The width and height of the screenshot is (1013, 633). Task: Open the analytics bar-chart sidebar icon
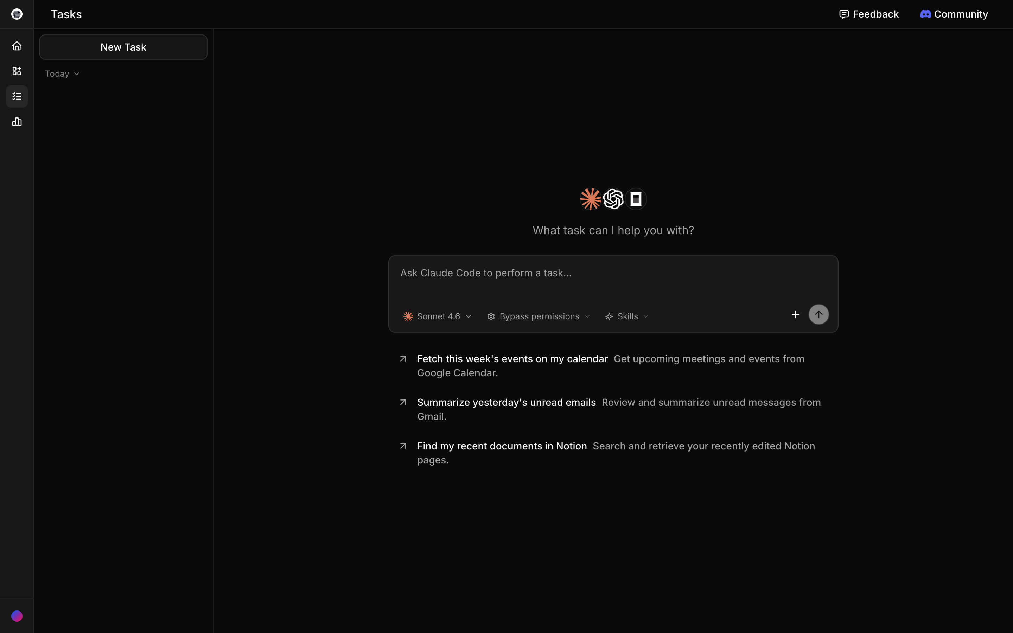pyautogui.click(x=17, y=122)
